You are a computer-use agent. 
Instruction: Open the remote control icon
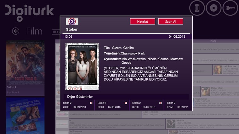(x=197, y=8)
